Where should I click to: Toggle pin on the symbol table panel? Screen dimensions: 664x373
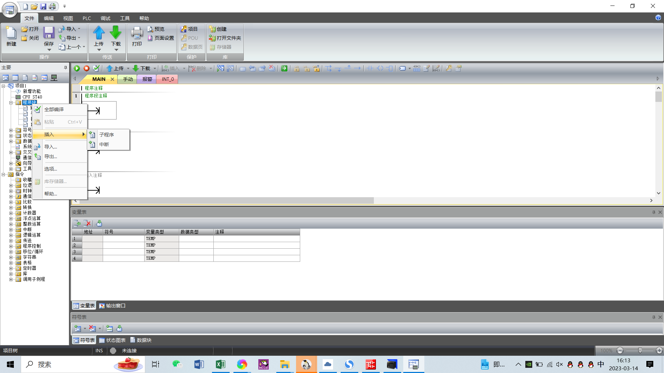tap(654, 317)
